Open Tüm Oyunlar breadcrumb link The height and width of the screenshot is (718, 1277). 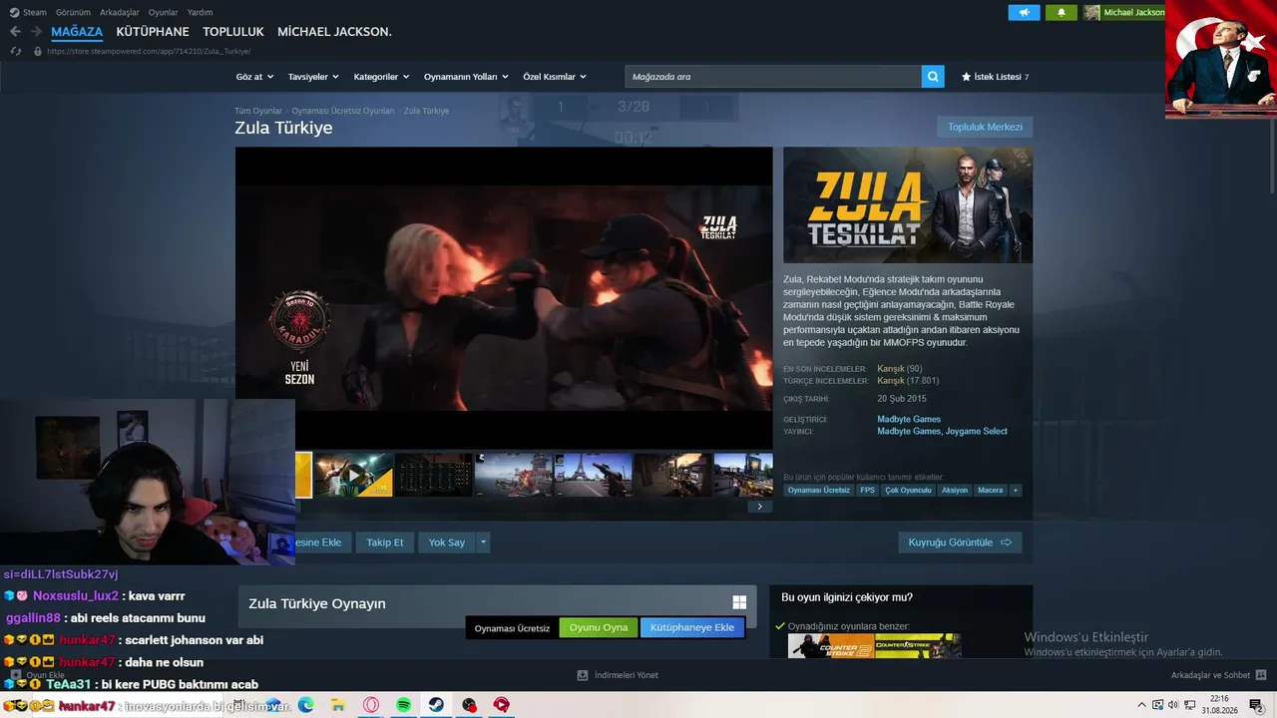258,111
